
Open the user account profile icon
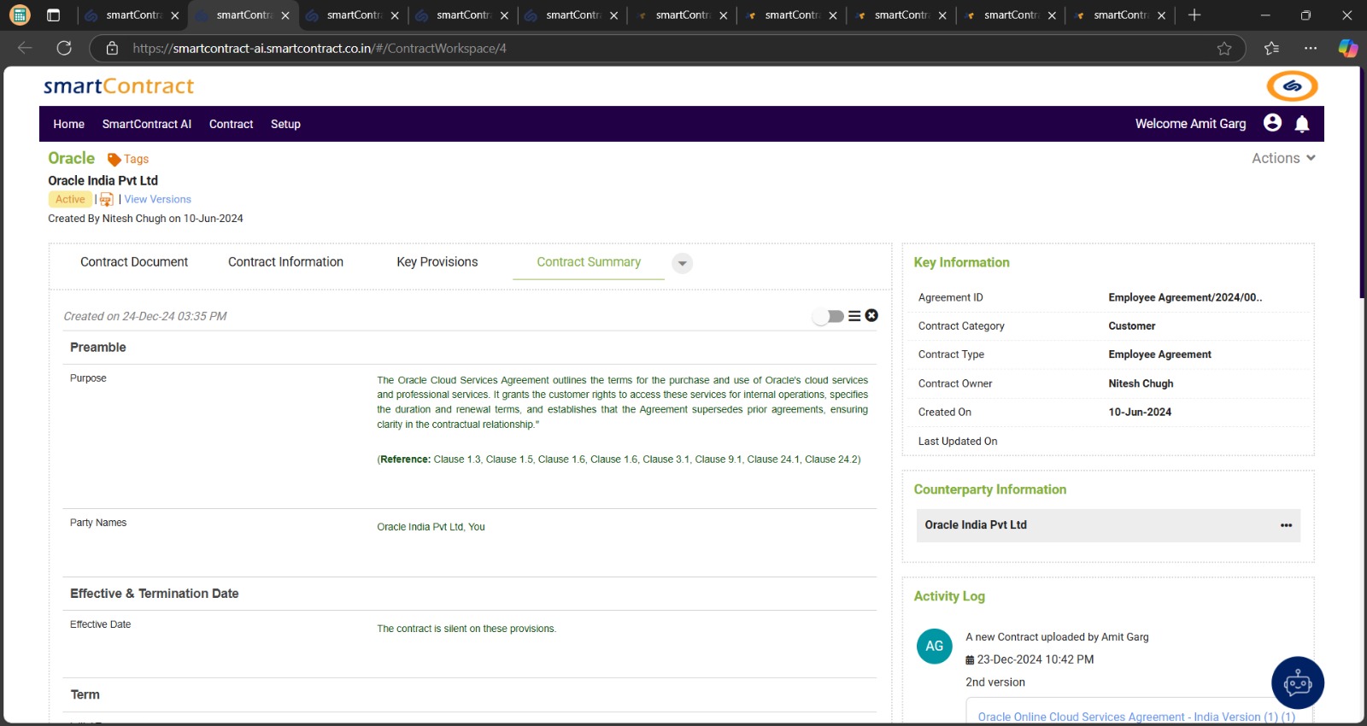pyautogui.click(x=1272, y=123)
